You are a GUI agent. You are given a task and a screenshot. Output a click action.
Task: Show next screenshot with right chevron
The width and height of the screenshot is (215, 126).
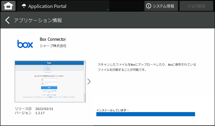click(89, 82)
